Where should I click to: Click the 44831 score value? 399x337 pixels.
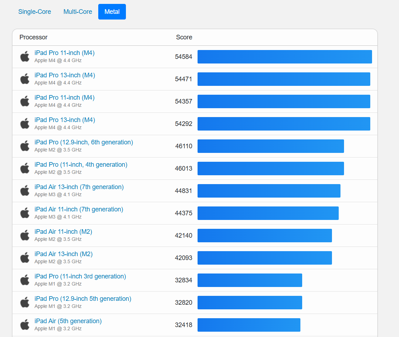click(x=183, y=191)
